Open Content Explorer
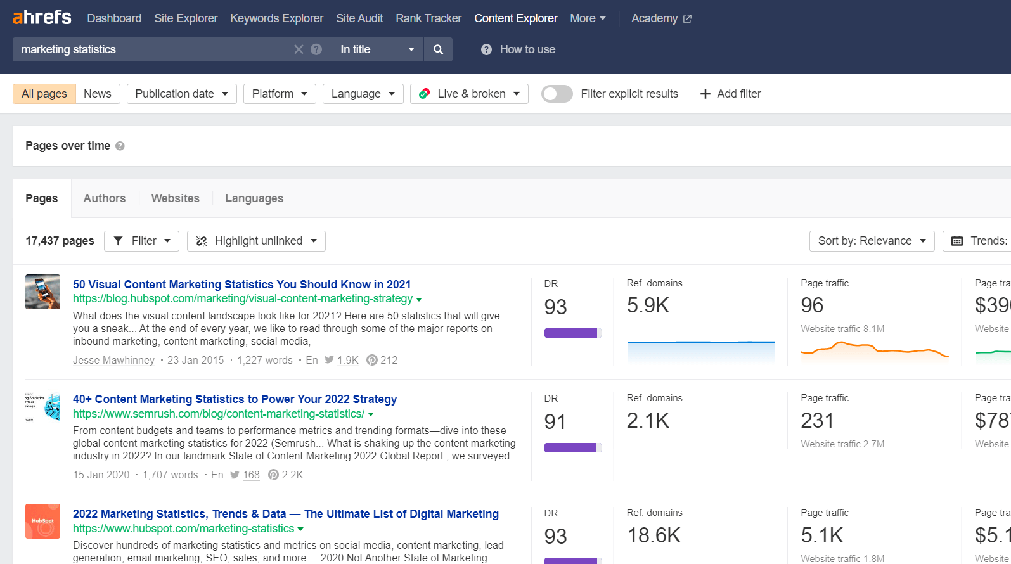Screen dimensions: 1011x564 (x=516, y=18)
